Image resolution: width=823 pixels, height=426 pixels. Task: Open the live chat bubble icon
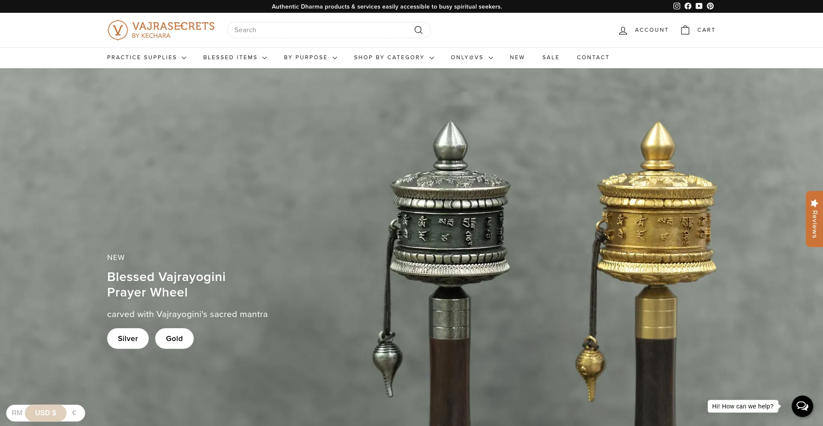coord(802,406)
